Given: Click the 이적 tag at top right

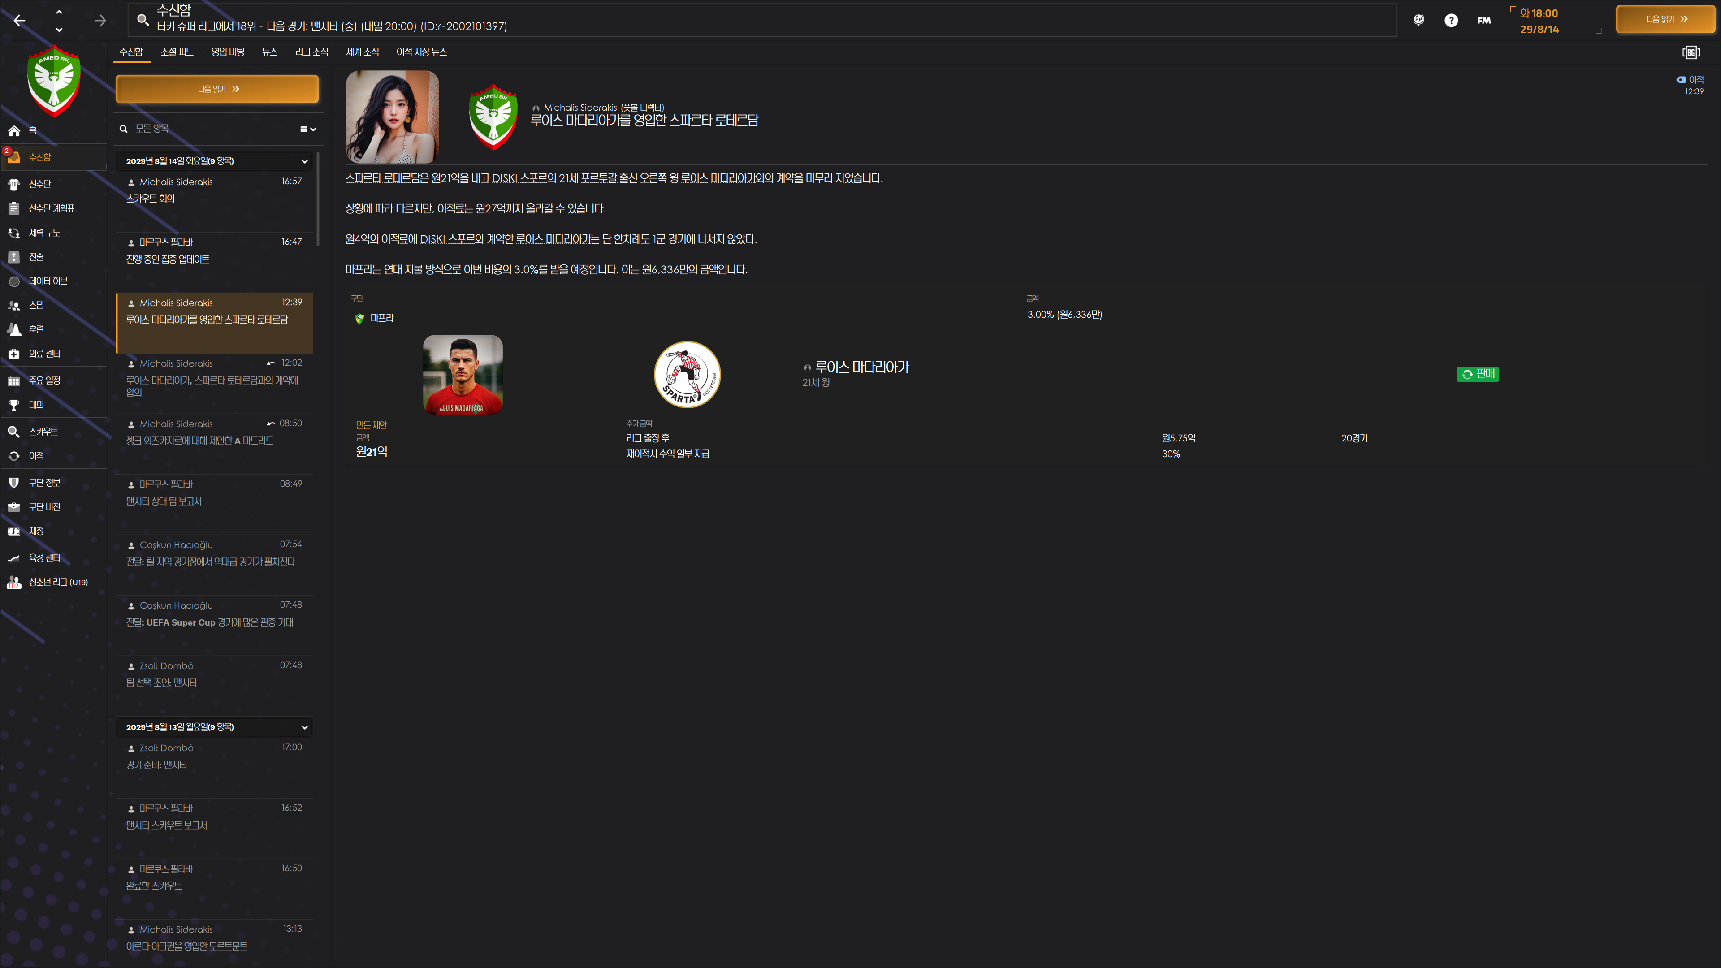Looking at the screenshot, I should [1690, 79].
